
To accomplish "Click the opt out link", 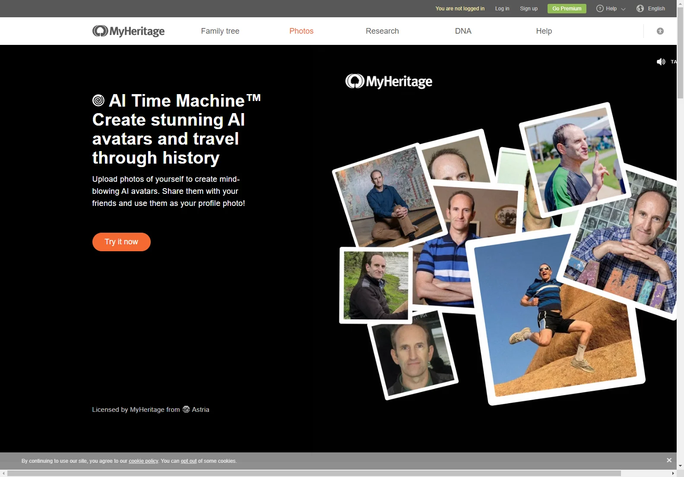I will (189, 461).
